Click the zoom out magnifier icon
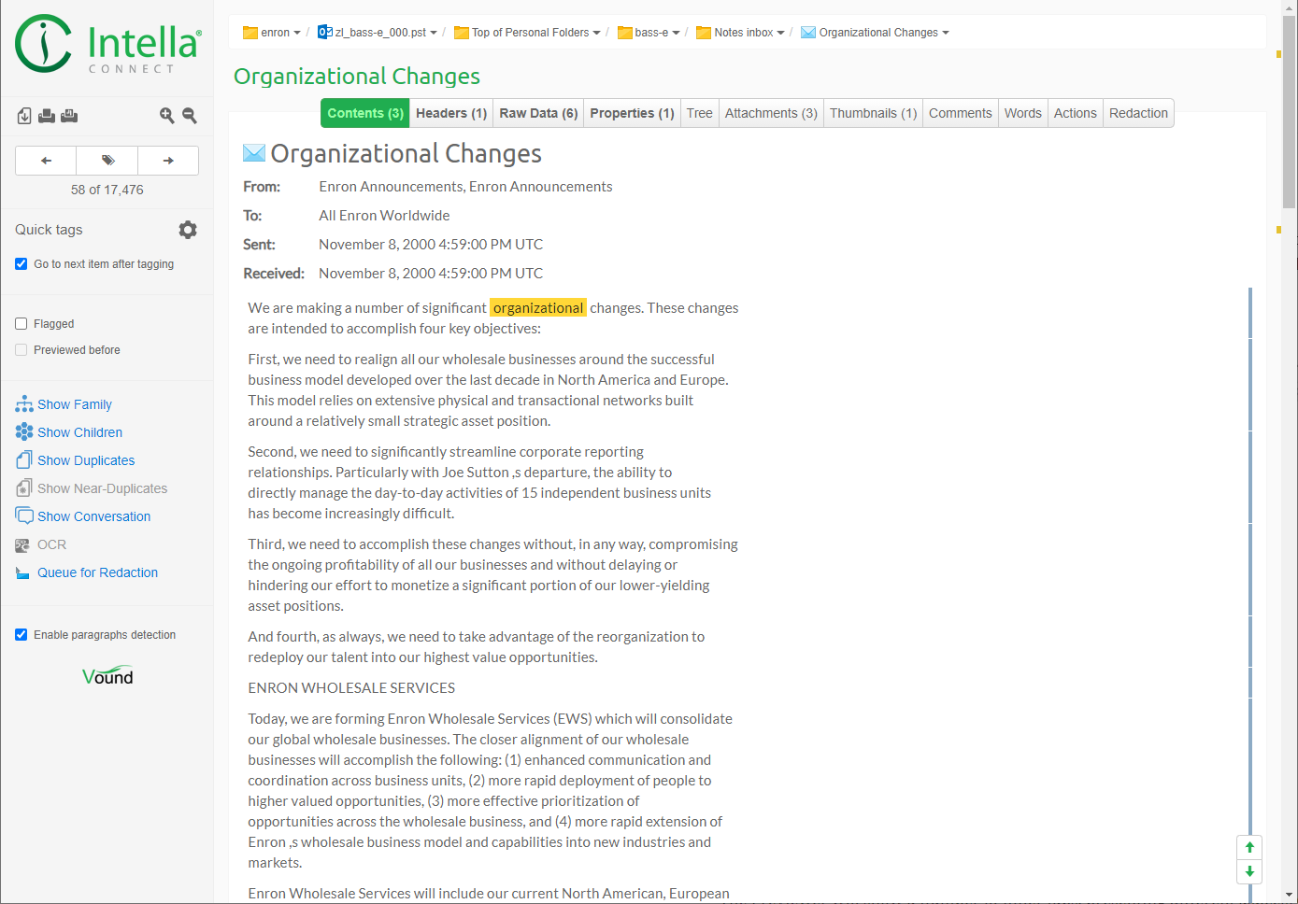The image size is (1298, 904). click(190, 116)
